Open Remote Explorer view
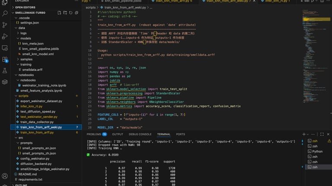The width and height of the screenshot is (332, 186). click(5, 48)
